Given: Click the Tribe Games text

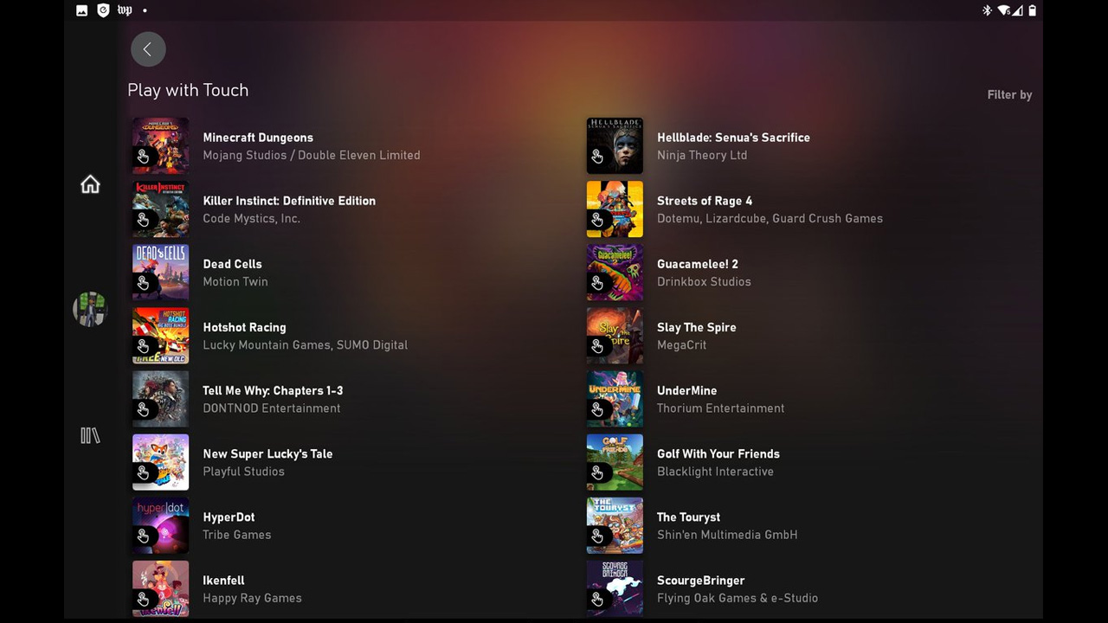Looking at the screenshot, I should 237,534.
